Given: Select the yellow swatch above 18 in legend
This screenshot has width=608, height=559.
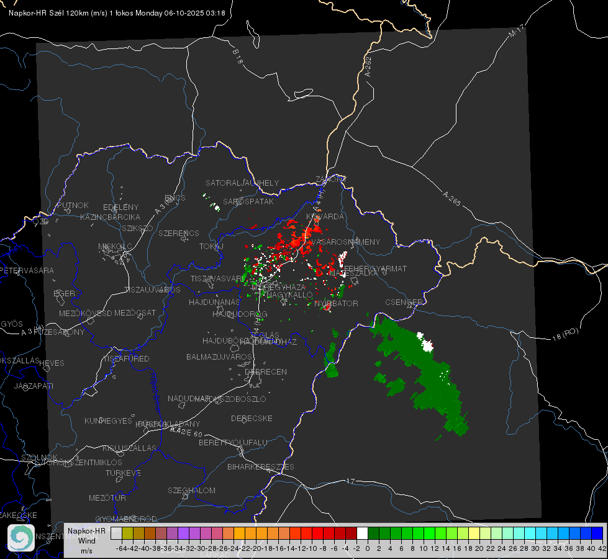Looking at the screenshot, I should click(474, 533).
